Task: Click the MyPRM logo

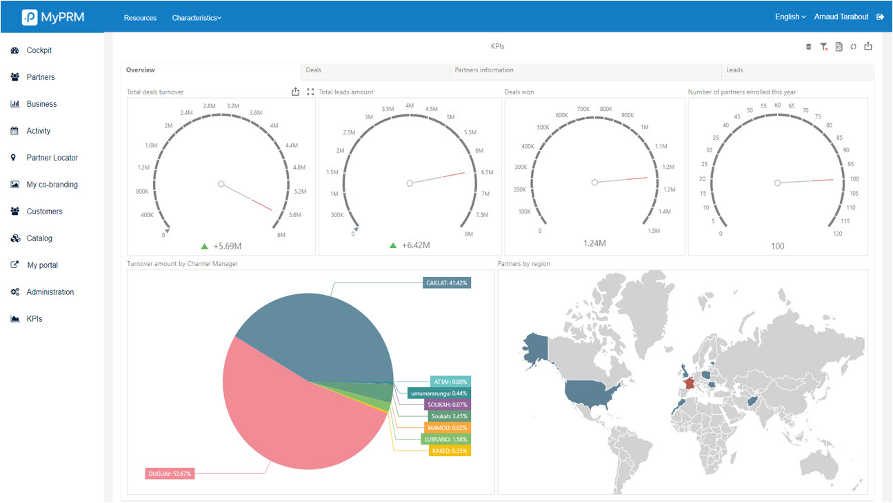Action: (x=53, y=17)
